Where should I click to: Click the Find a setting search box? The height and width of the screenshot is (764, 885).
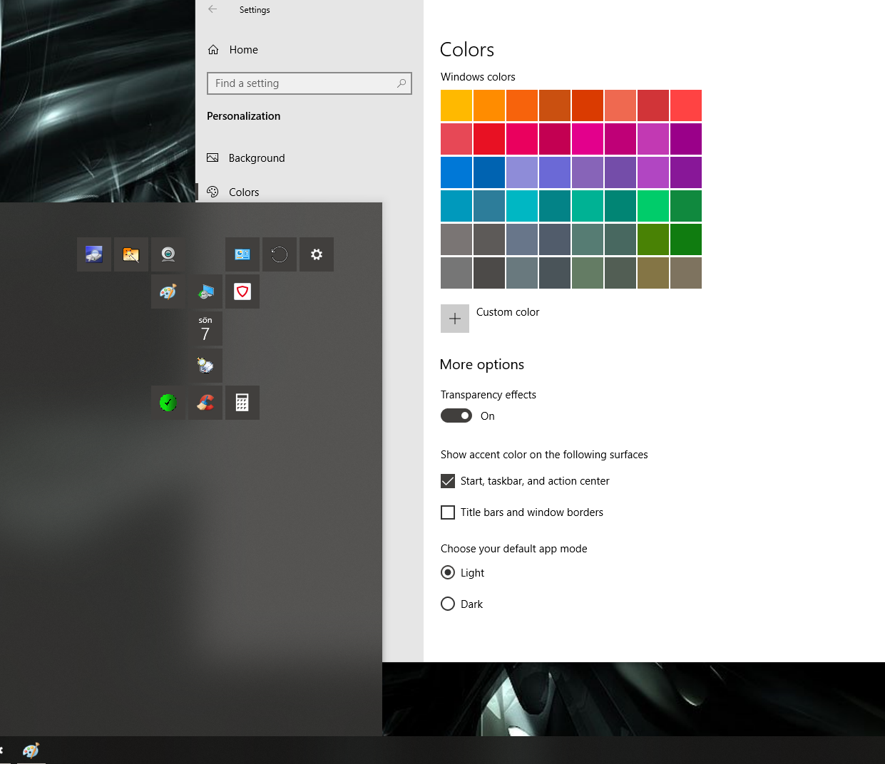click(310, 83)
